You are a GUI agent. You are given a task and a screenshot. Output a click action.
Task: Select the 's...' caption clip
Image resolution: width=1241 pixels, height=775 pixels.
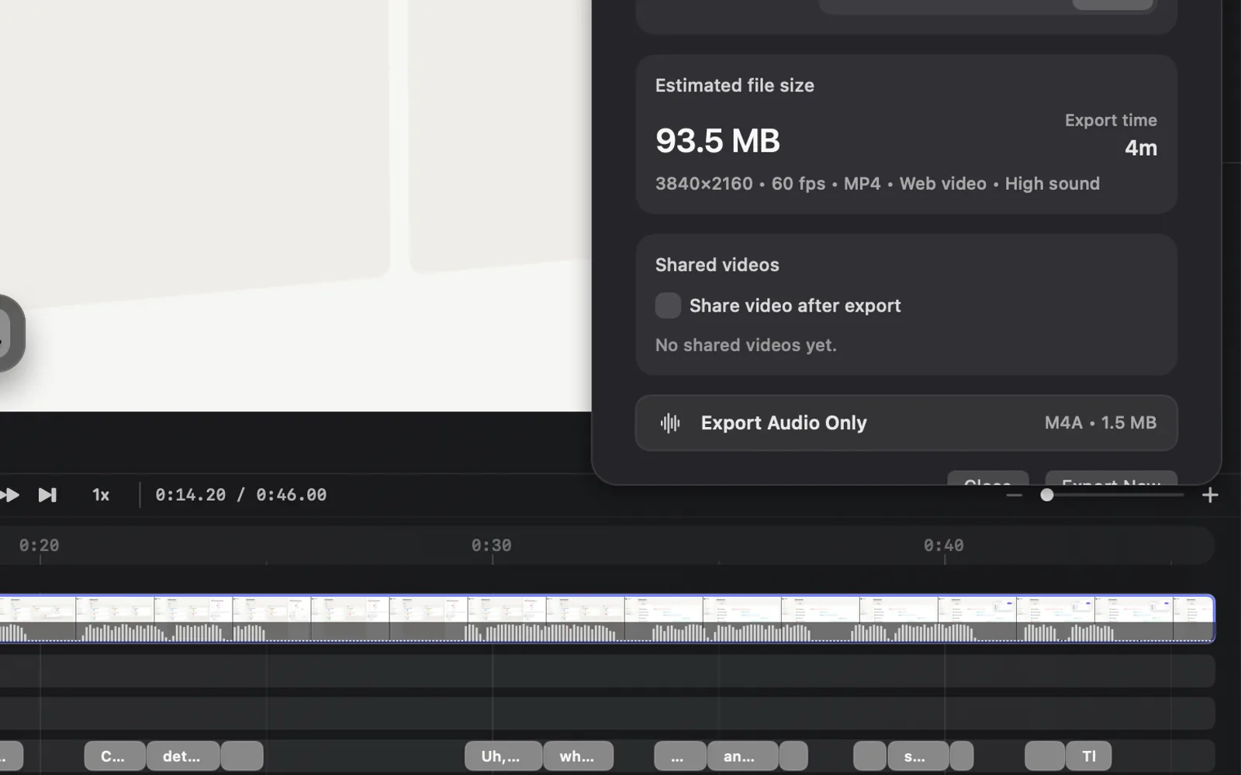(918, 756)
